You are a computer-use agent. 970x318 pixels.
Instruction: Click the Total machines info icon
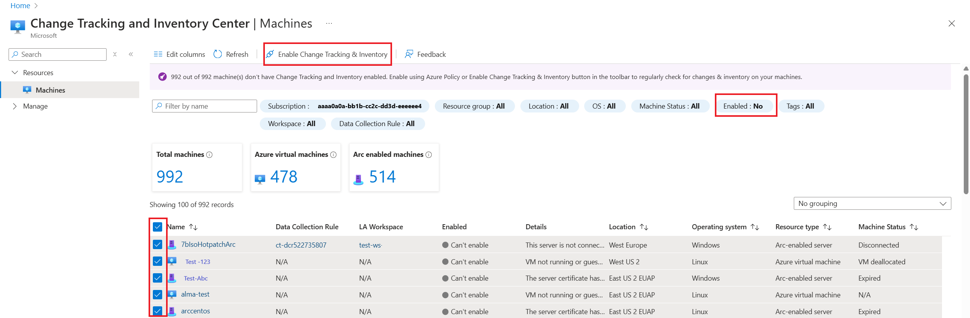pos(209,155)
